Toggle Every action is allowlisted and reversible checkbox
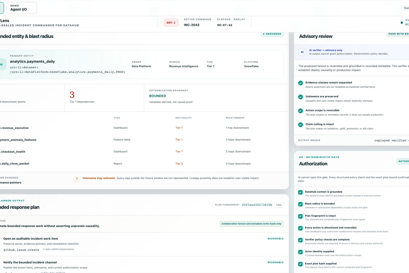The image size is (409, 273). (300, 228)
